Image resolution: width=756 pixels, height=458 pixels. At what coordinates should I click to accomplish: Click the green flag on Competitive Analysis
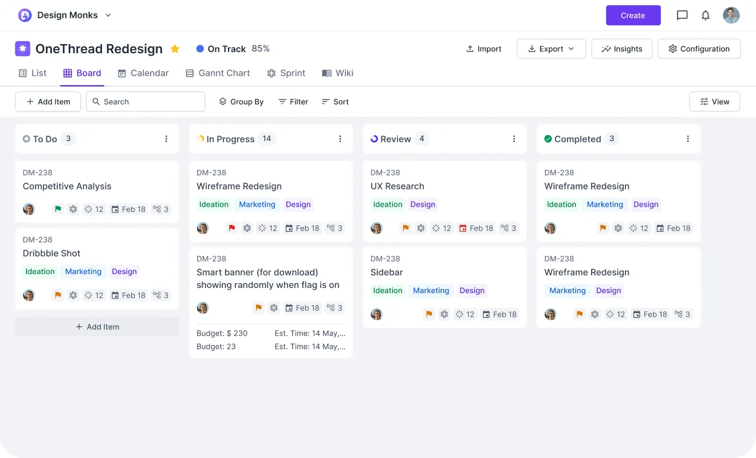tap(58, 209)
